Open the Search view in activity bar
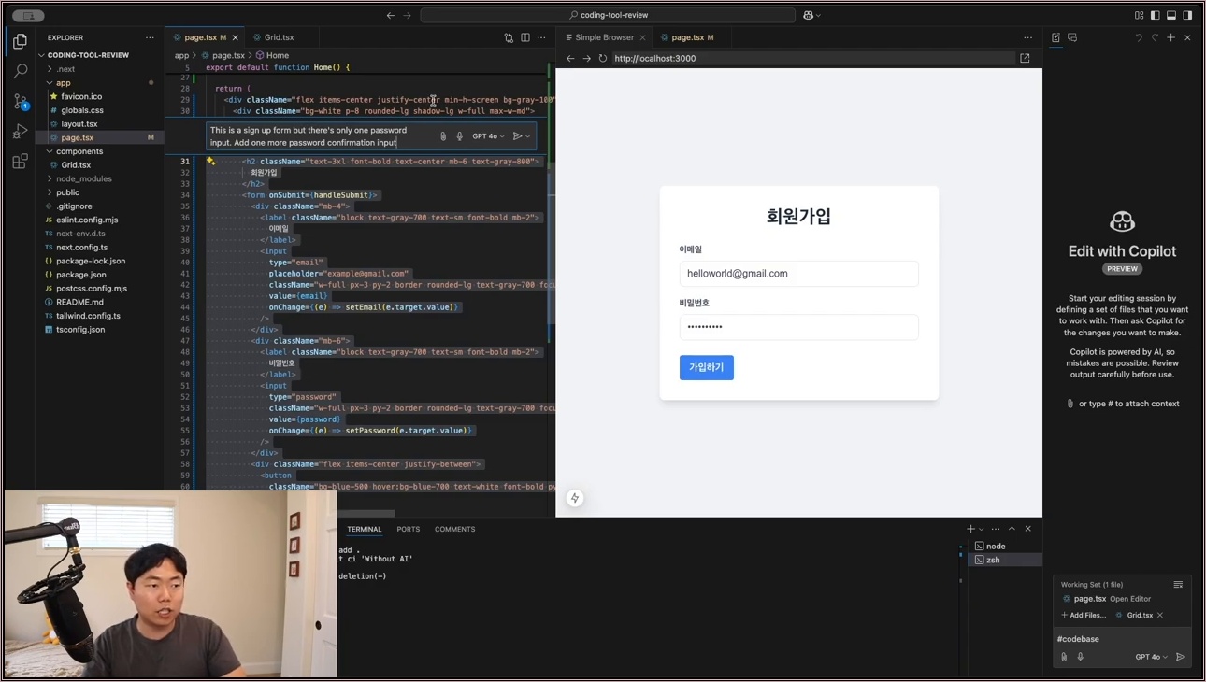 [x=20, y=71]
